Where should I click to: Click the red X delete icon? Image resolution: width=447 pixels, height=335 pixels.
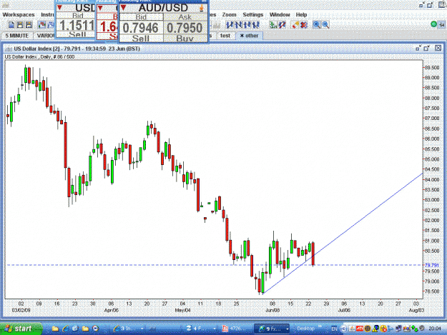click(x=304, y=25)
